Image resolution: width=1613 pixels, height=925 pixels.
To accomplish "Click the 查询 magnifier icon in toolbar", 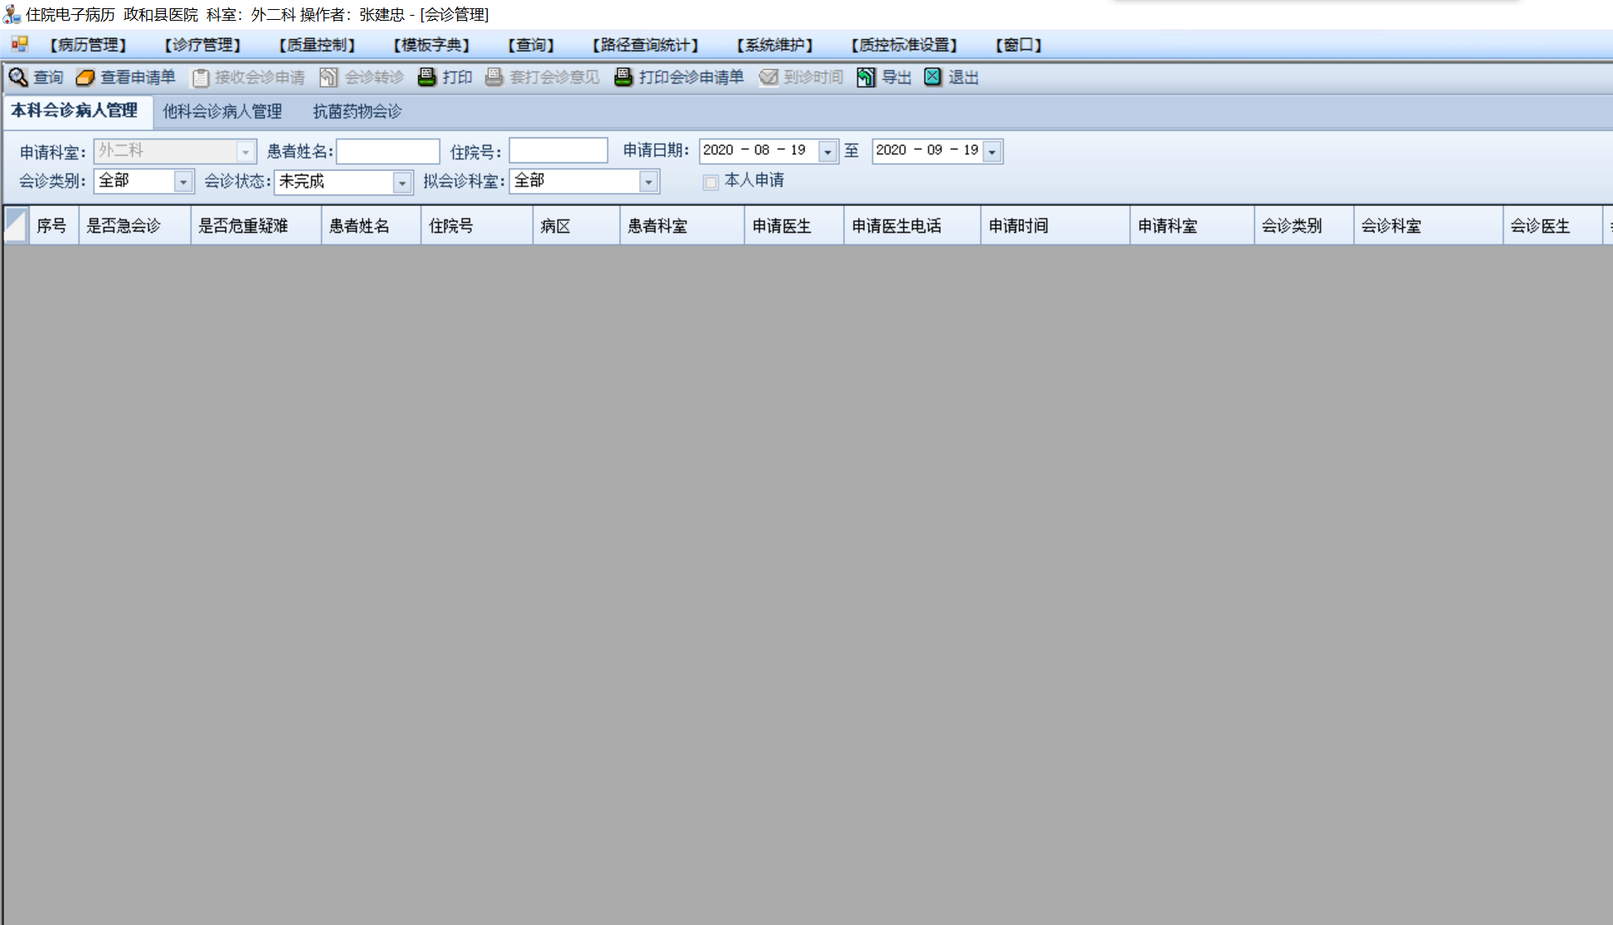I will tap(18, 77).
